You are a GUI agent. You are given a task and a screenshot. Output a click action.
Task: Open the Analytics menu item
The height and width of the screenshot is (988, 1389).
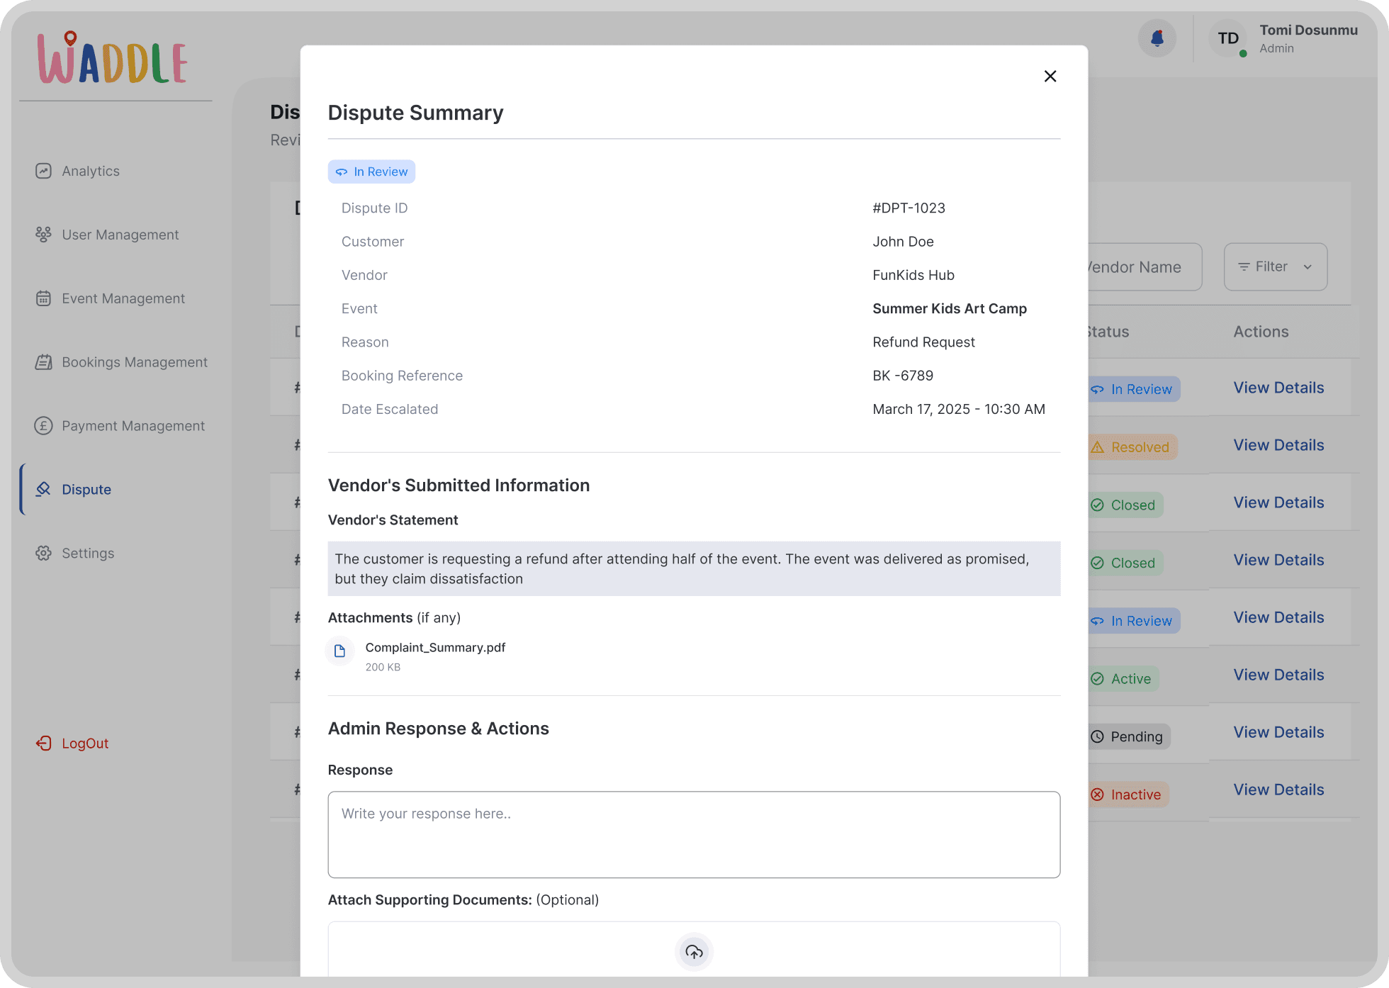click(91, 171)
